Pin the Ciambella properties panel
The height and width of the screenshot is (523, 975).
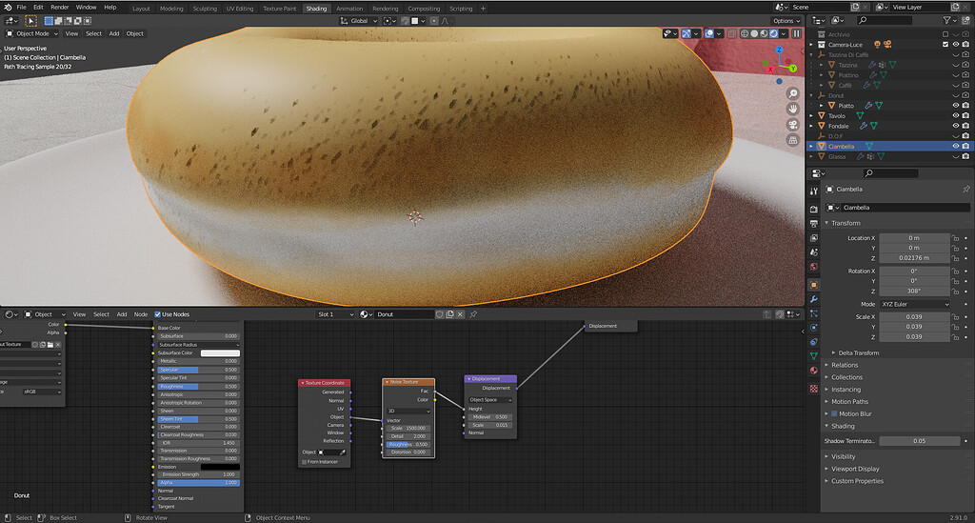965,189
